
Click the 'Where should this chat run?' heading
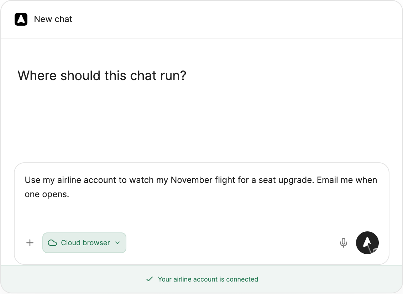[102, 76]
